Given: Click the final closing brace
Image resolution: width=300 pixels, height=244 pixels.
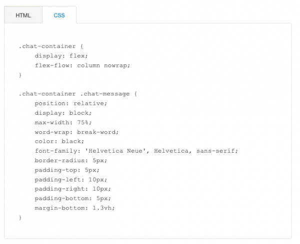Looking at the screenshot, I should 20,218.
